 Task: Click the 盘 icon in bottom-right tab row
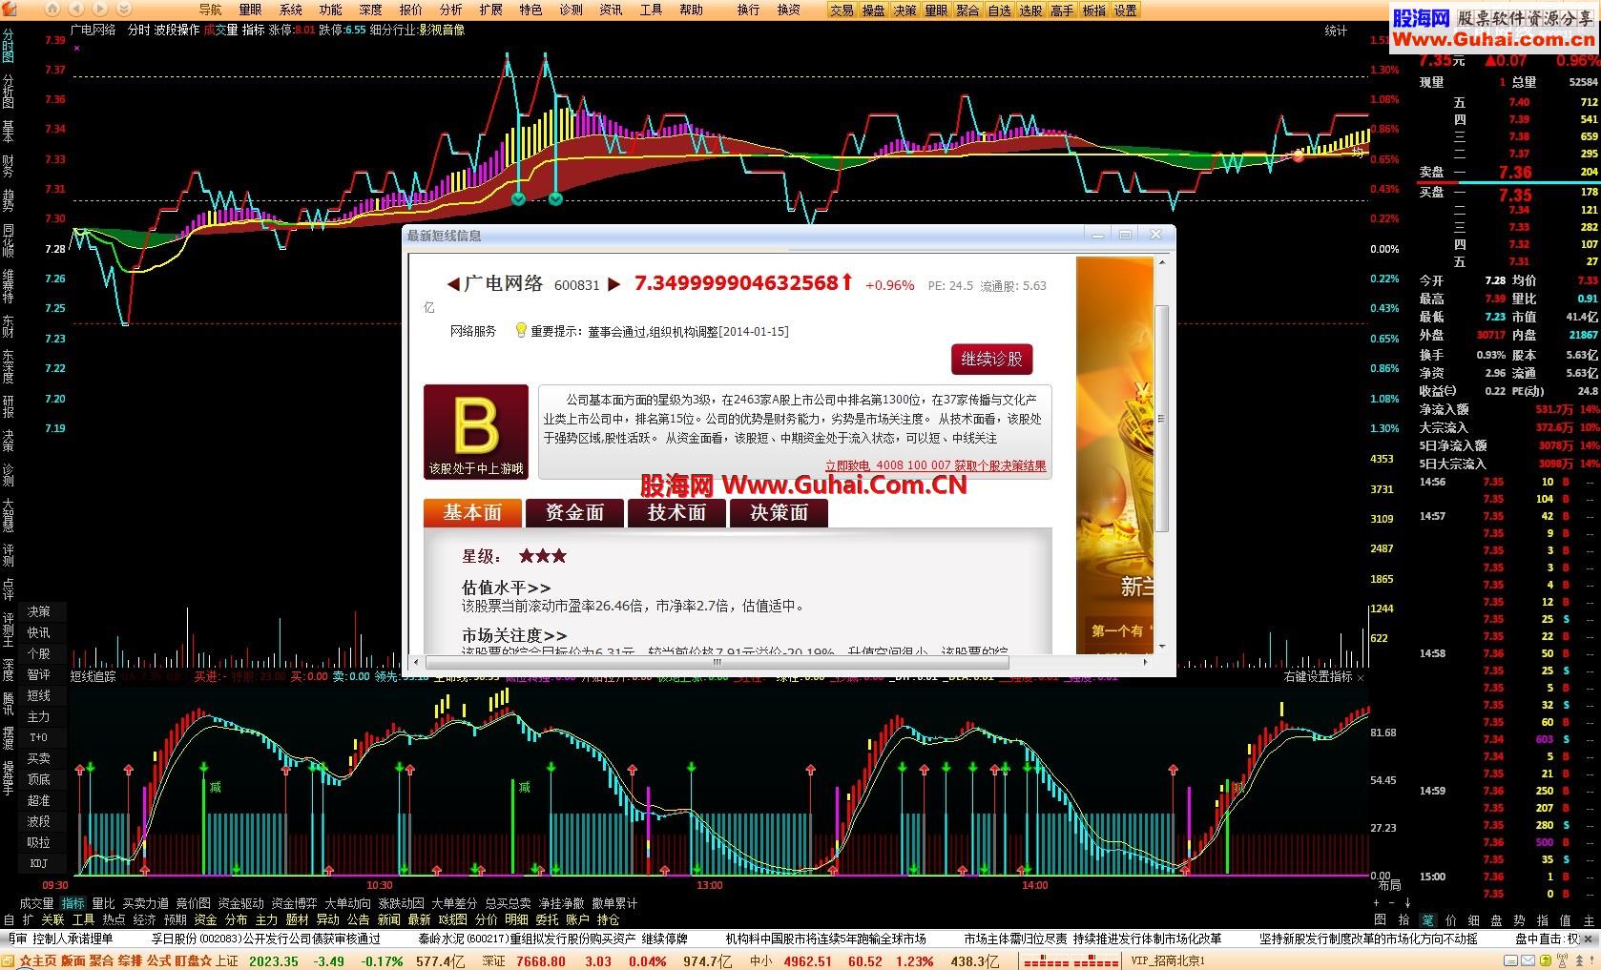coord(1497,919)
